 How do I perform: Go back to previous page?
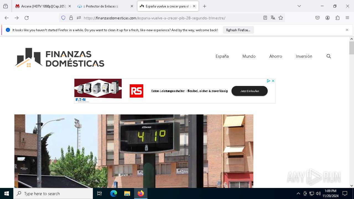click(x=7, y=18)
